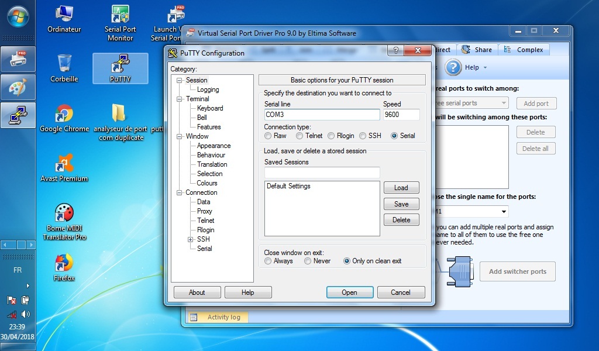Click the Open button to start session
The image size is (599, 351).
(350, 292)
